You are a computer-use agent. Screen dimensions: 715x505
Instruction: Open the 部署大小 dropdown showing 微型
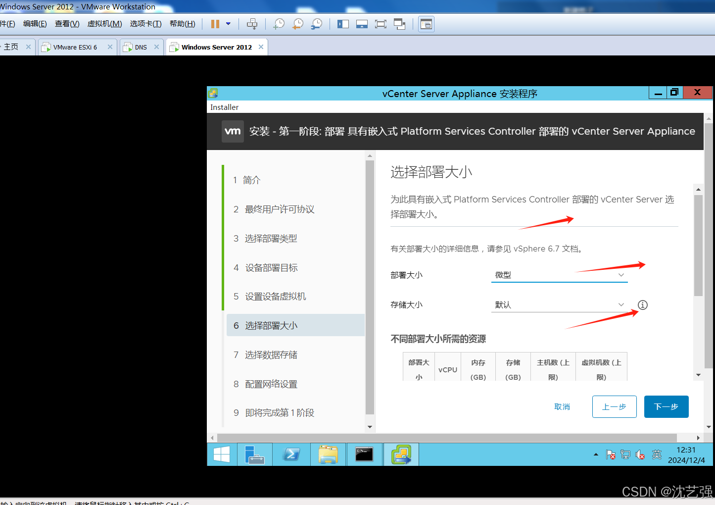coord(559,275)
